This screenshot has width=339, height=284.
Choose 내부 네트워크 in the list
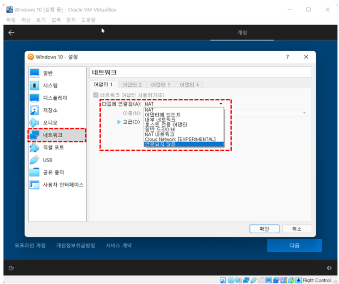(184, 120)
